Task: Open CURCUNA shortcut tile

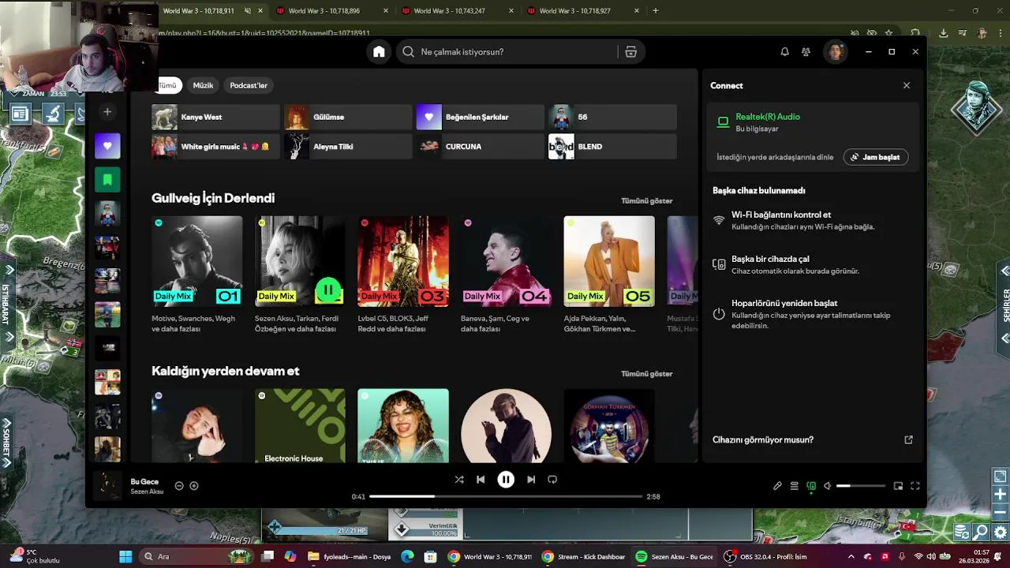Action: [481, 147]
